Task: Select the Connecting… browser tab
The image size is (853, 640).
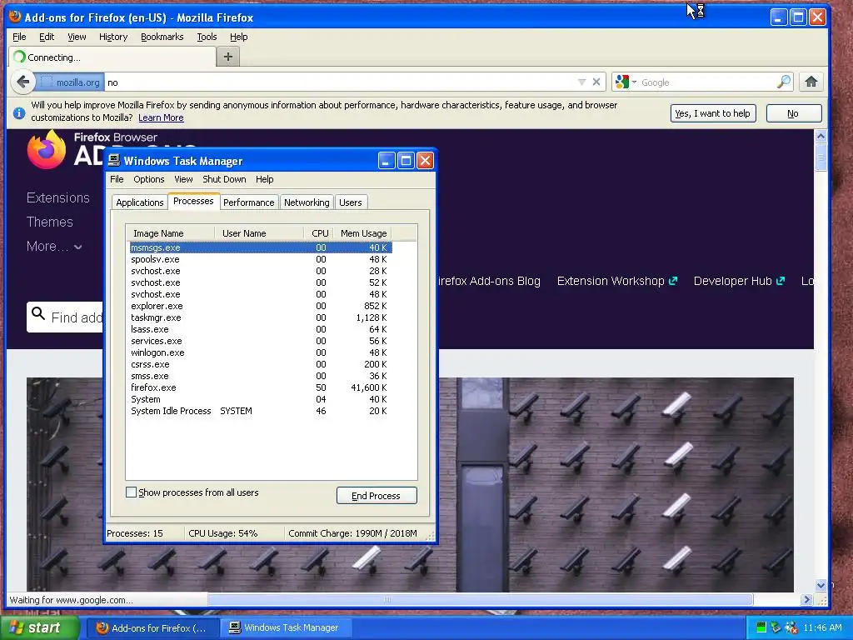Action: (x=112, y=57)
